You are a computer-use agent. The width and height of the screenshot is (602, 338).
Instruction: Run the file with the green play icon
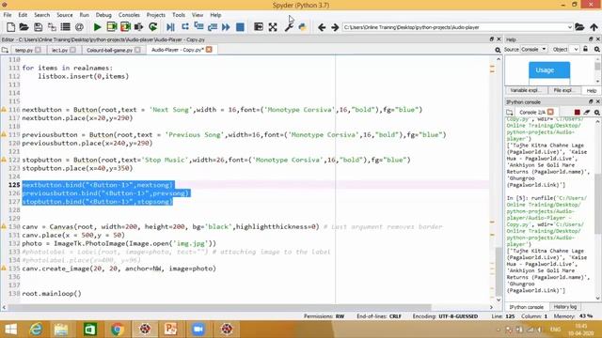[x=97, y=27]
